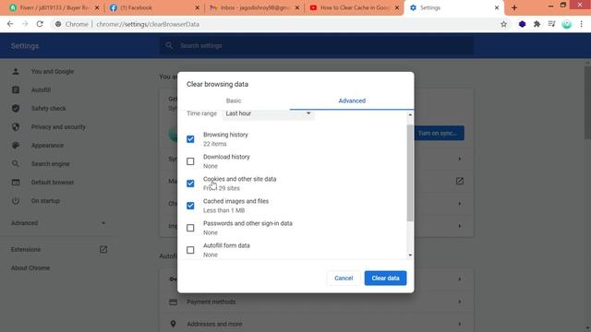Open You and Google settings section
Image resolution: width=591 pixels, height=332 pixels.
pyautogui.click(x=53, y=71)
